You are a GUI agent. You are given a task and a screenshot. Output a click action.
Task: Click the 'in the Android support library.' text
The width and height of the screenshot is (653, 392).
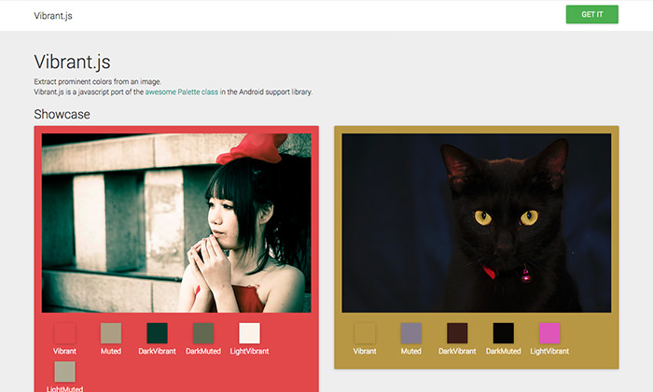[266, 92]
